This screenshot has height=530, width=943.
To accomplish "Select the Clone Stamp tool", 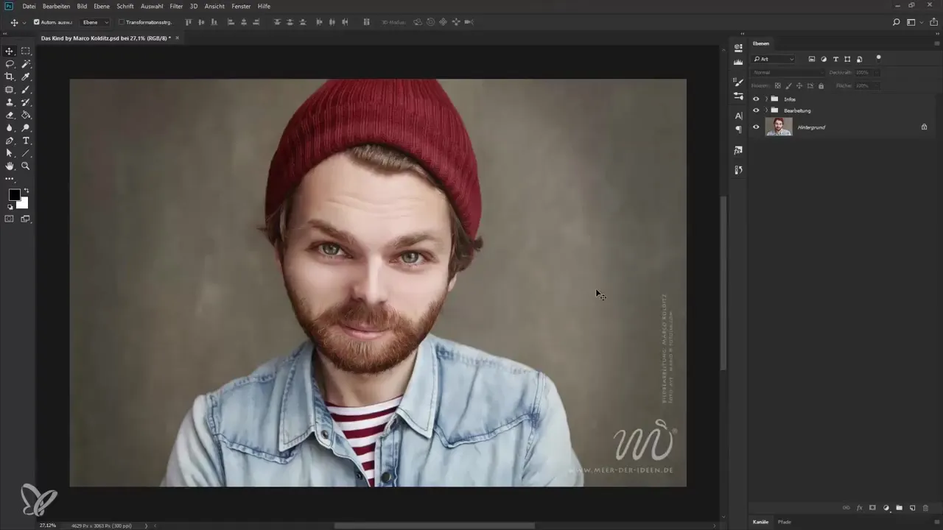I will point(10,102).
